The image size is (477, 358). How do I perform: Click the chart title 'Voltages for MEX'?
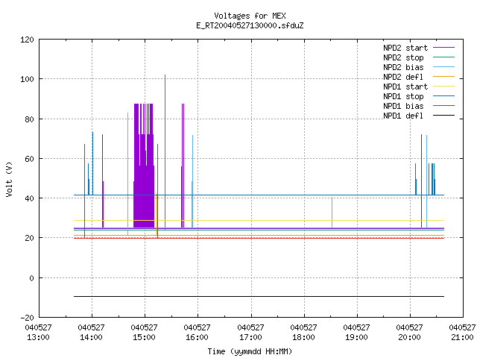coord(250,16)
